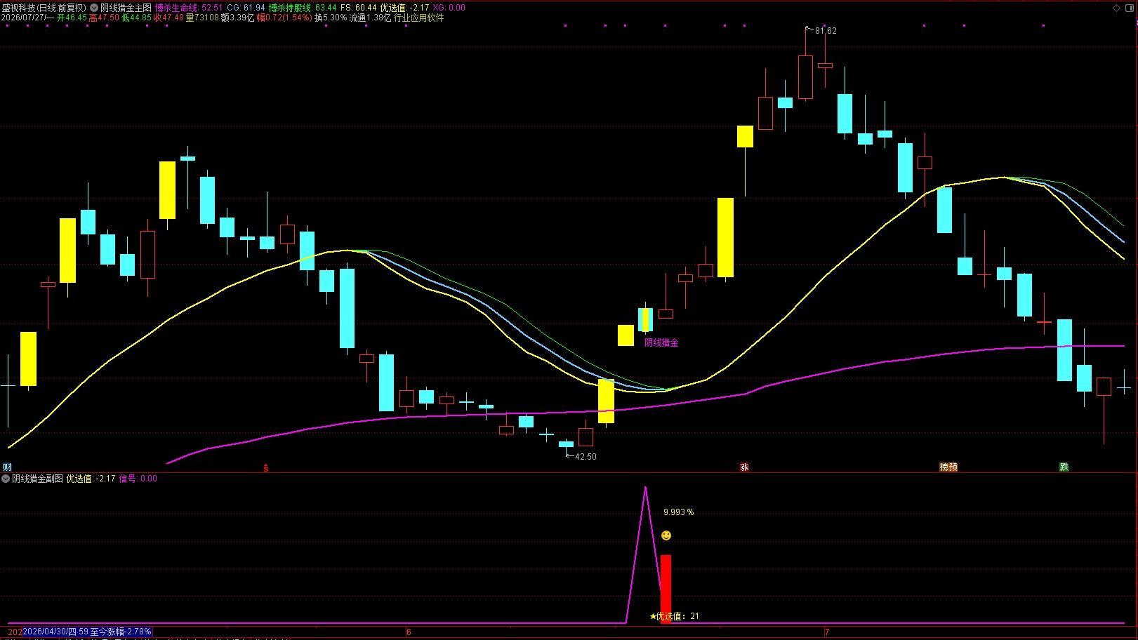Click the circle icon at top right
Image resolution: width=1138 pixels, height=640 pixels.
[1130, 8]
